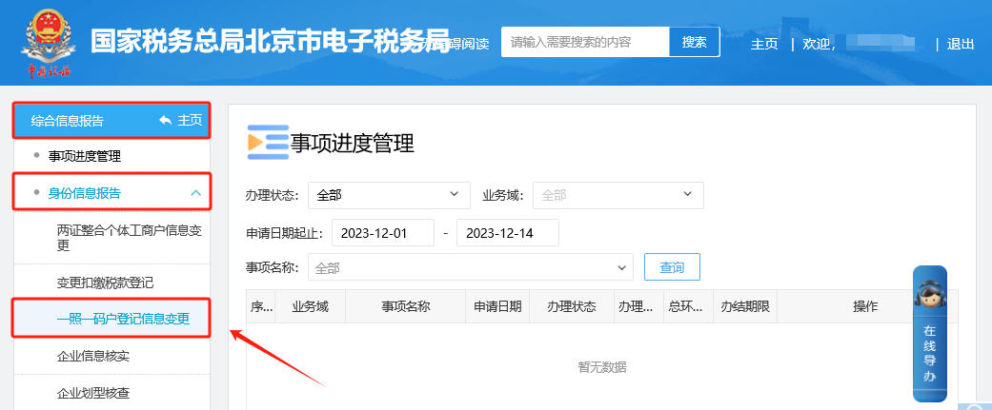992x410 pixels.
Task: Click the 事项进度管理 heading list icon
Action: pos(267,142)
